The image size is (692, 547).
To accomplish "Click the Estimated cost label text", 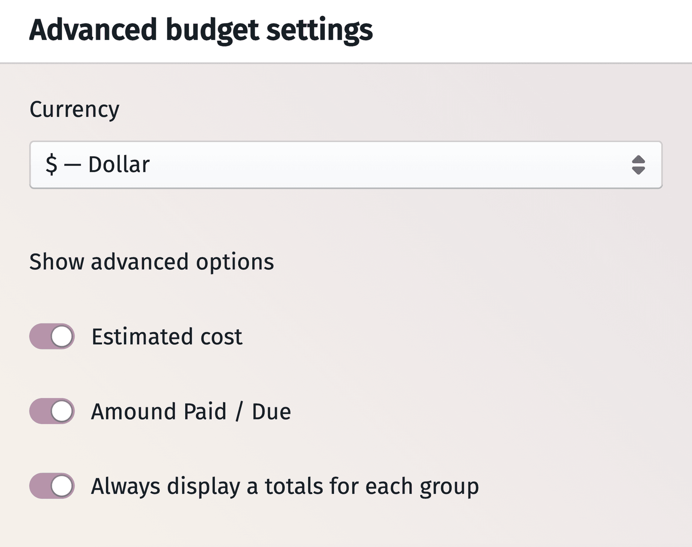I will tap(167, 336).
